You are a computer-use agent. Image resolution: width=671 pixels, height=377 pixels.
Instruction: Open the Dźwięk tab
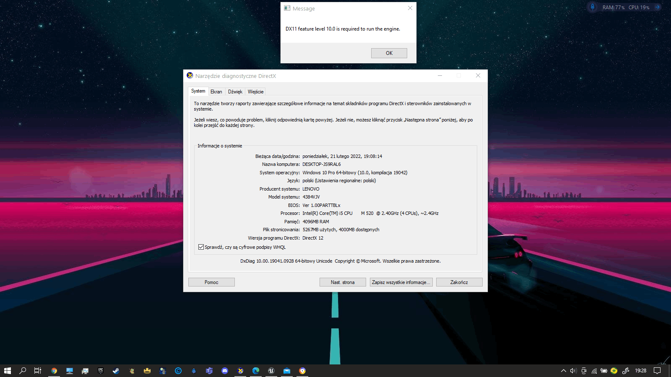235,92
